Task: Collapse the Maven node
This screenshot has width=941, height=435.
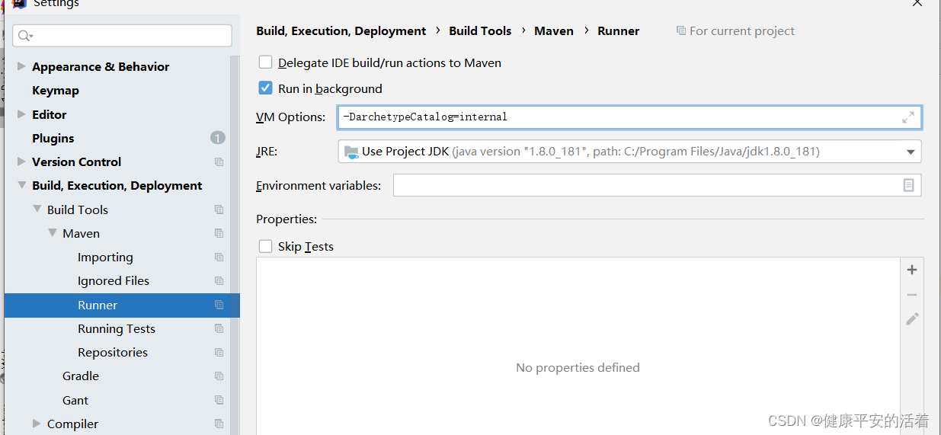Action: coord(52,233)
